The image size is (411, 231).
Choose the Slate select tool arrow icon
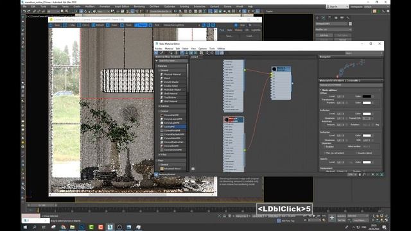pos(156,53)
